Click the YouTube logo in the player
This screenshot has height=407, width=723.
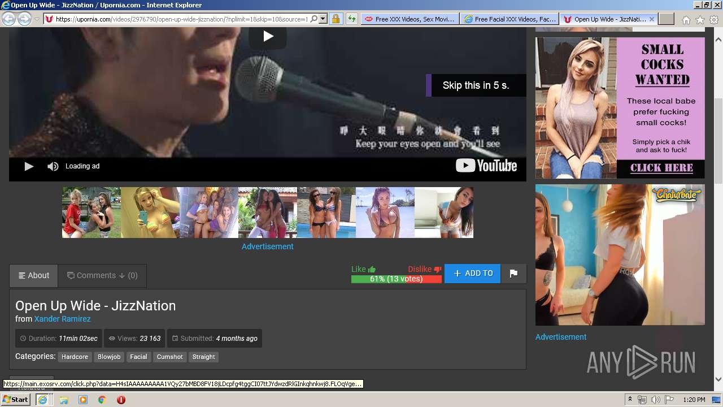(x=486, y=166)
